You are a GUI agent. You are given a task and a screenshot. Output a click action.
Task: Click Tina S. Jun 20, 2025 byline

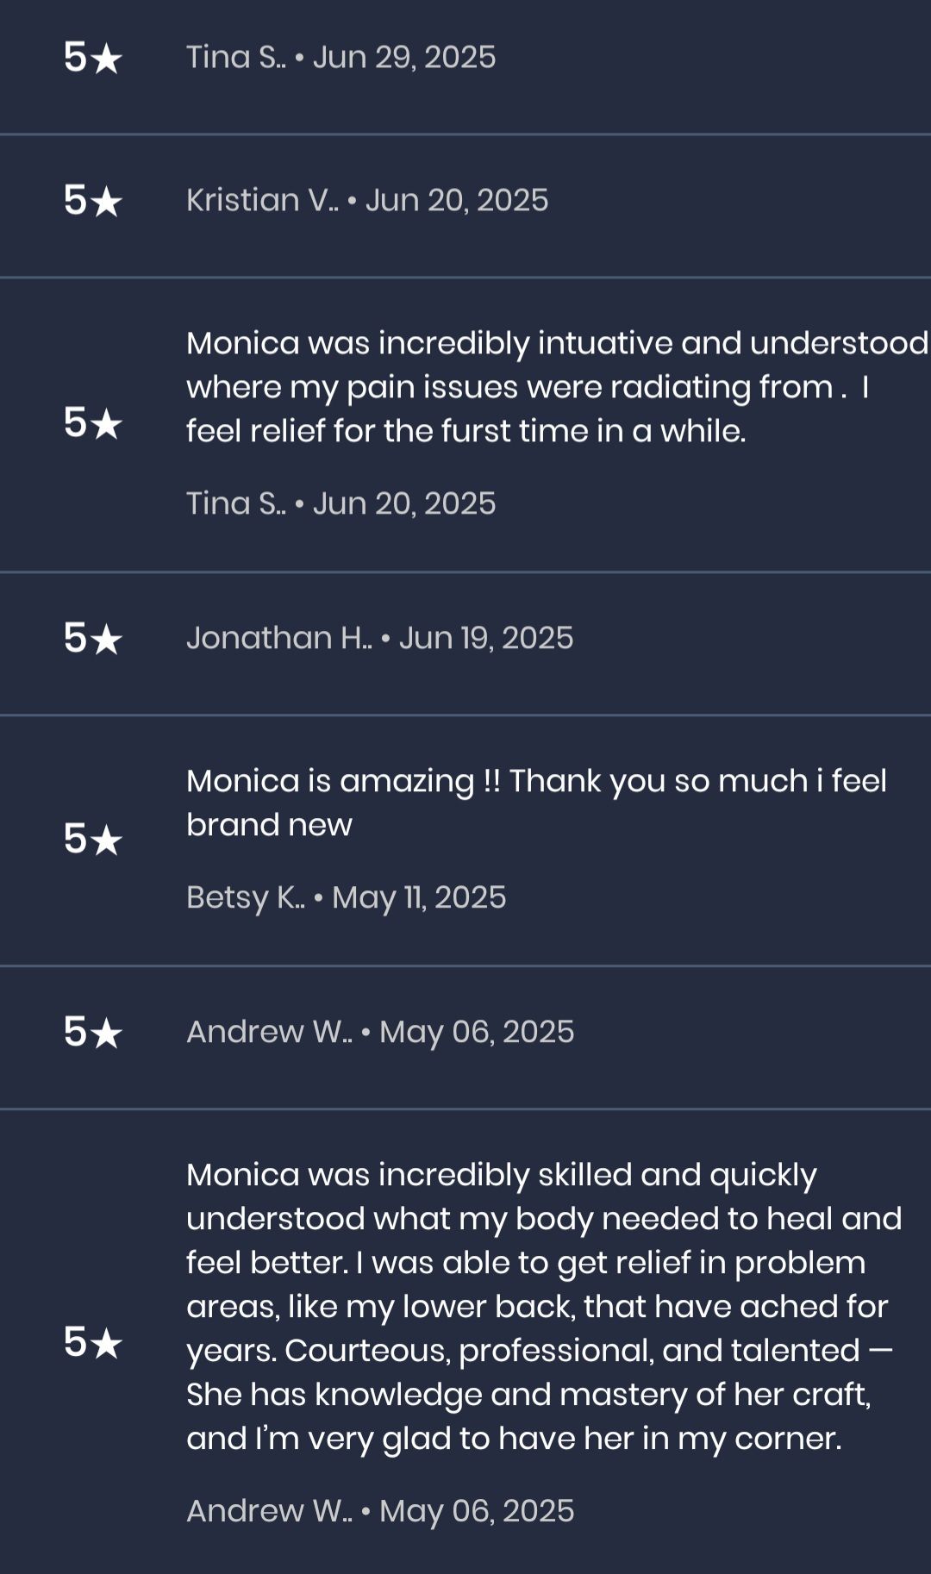pos(341,503)
